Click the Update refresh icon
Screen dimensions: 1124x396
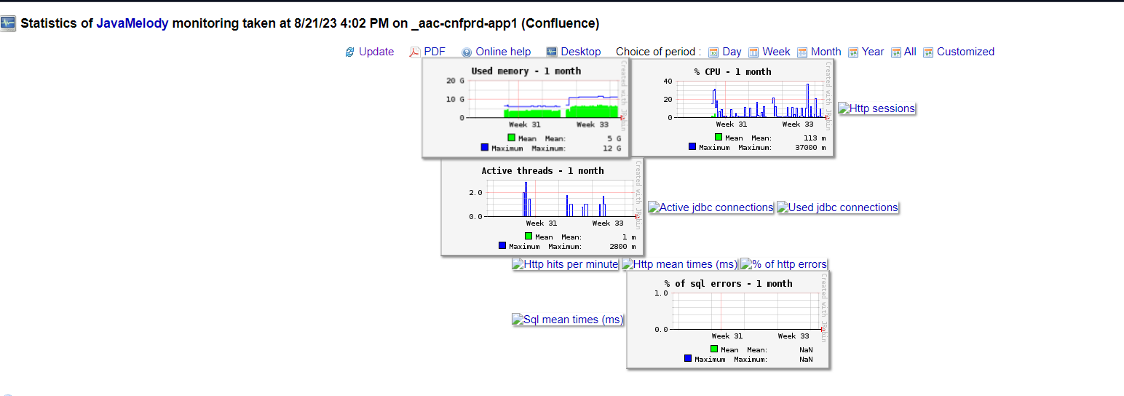(350, 52)
